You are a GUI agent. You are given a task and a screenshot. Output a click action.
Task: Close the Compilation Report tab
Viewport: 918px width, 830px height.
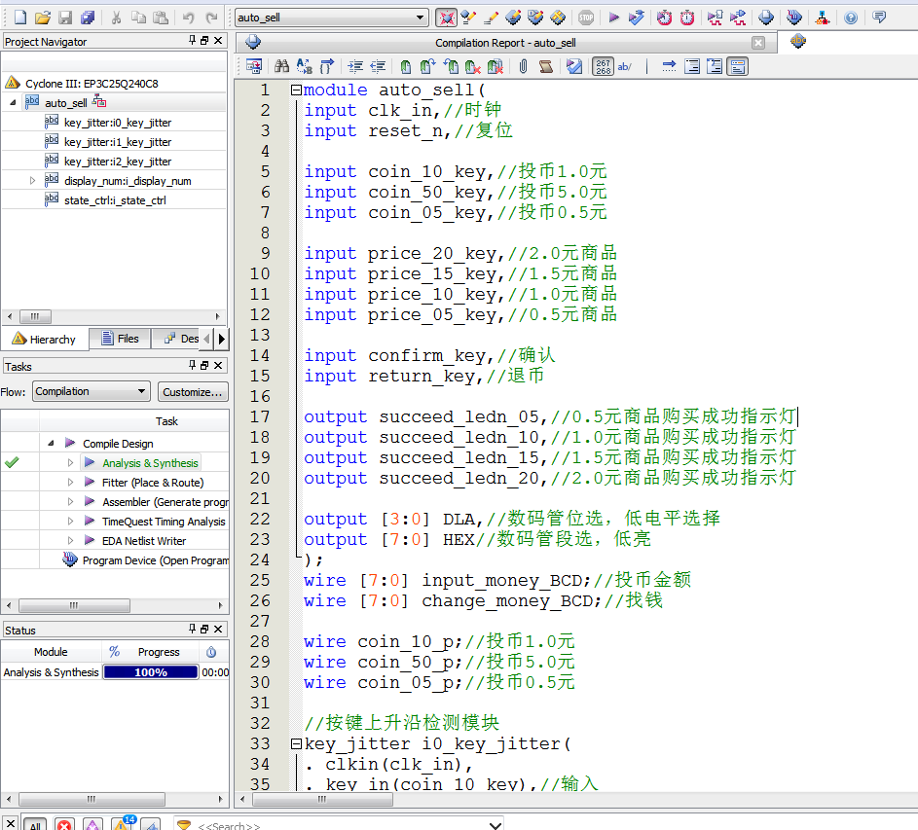[758, 43]
